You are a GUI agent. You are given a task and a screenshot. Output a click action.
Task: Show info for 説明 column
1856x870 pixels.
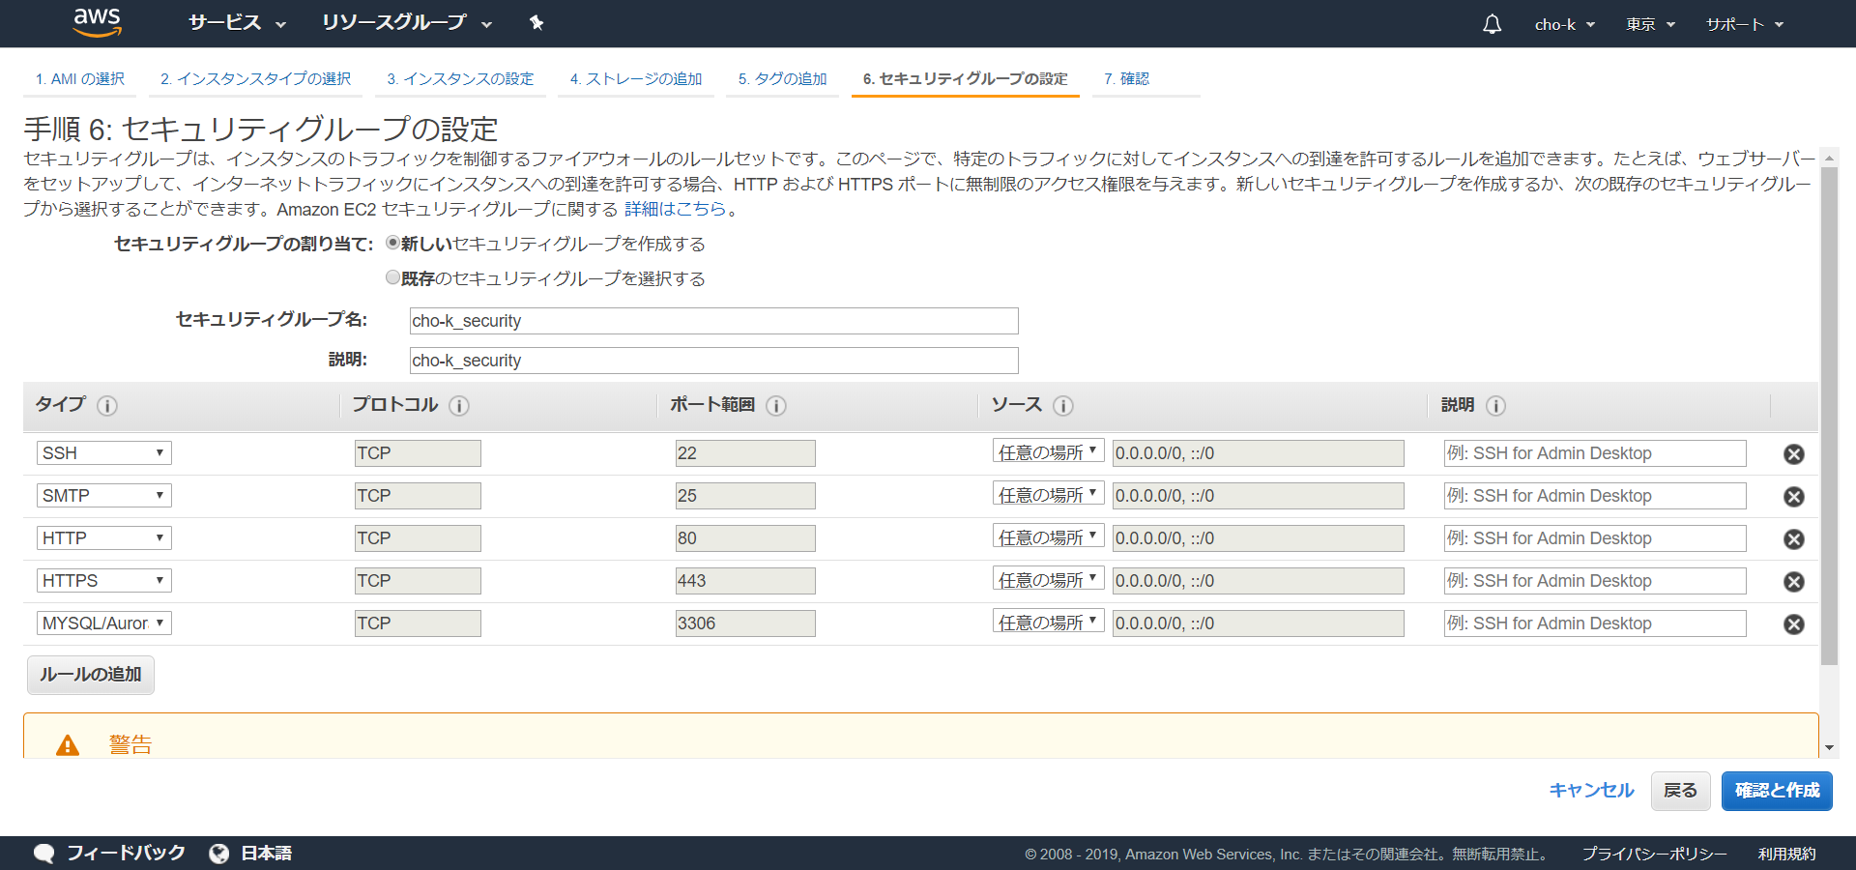1495,406
